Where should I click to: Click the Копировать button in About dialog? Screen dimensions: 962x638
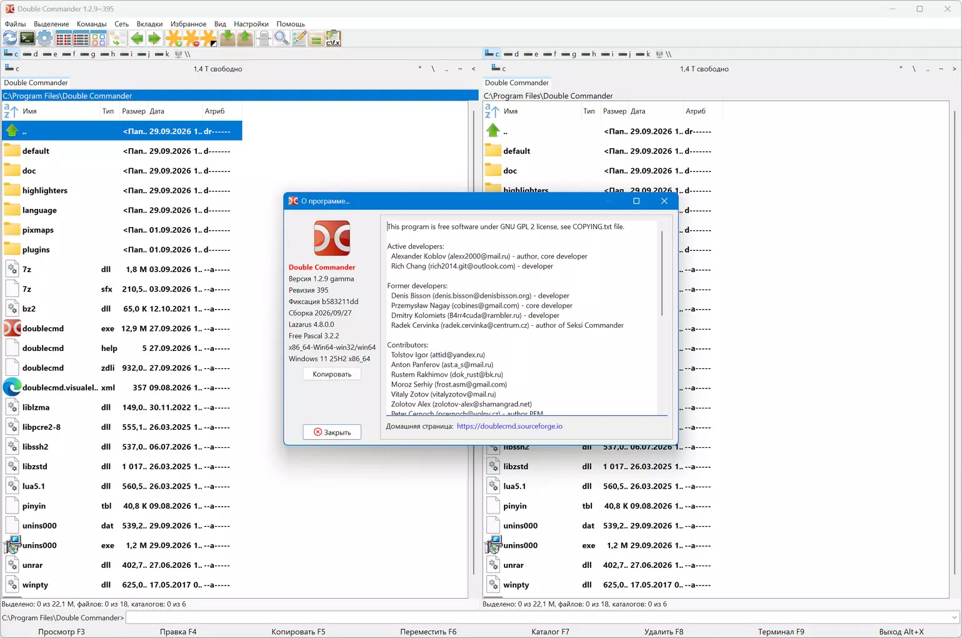[x=332, y=374]
